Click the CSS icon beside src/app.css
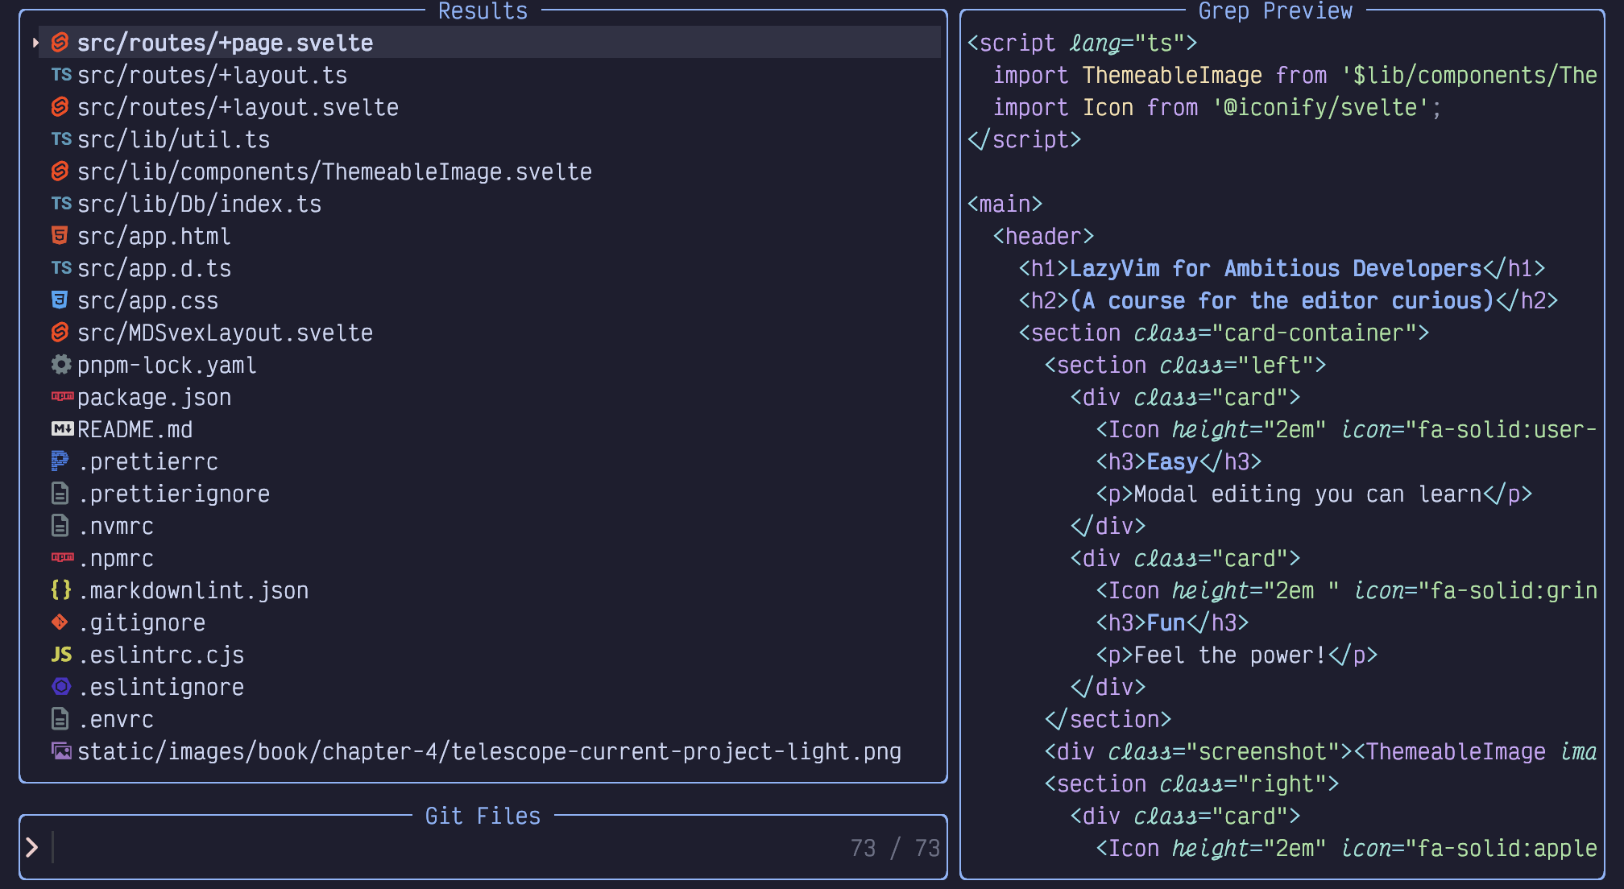Image resolution: width=1624 pixels, height=889 pixels. click(60, 300)
